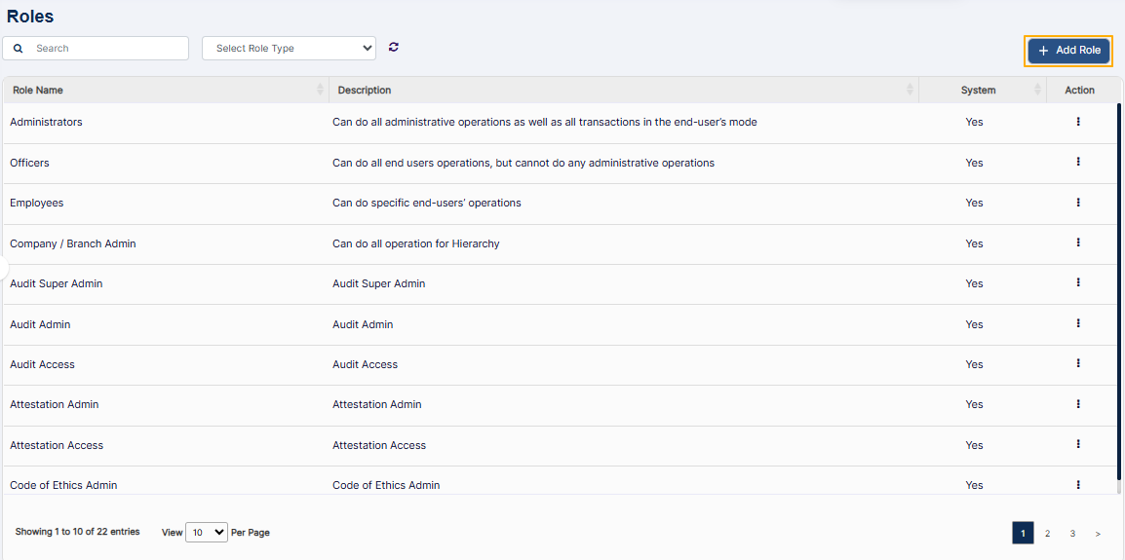Go to page 2 of roles
Screen dimensions: 1125x560
pyautogui.click(x=1047, y=534)
